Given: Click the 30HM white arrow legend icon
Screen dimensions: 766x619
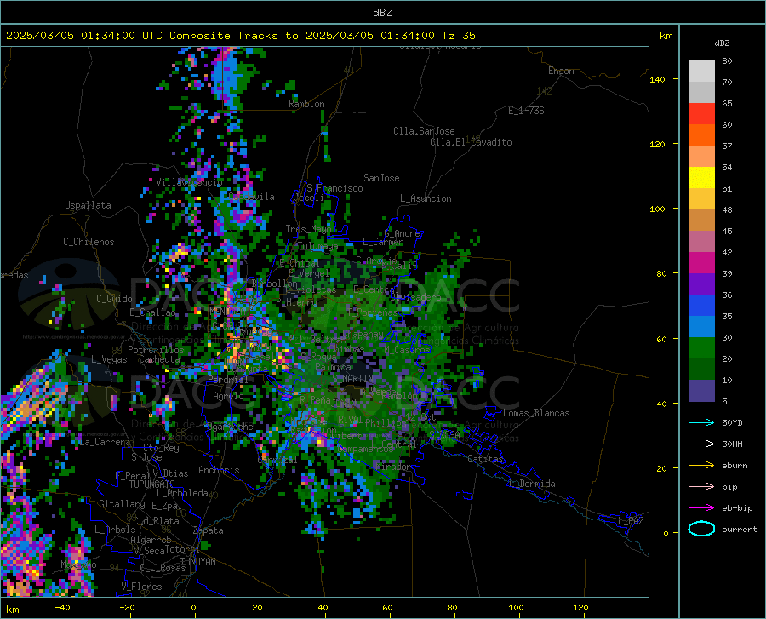Looking at the screenshot, I should pos(701,444).
